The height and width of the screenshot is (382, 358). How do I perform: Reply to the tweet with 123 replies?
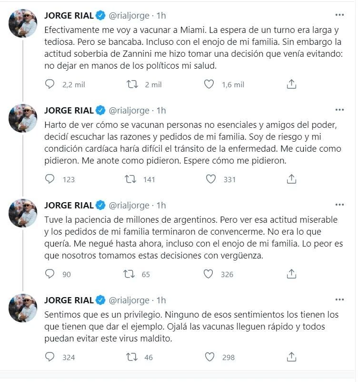50,179
